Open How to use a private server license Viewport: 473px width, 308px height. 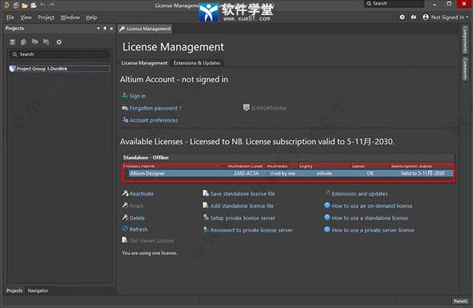click(x=369, y=230)
